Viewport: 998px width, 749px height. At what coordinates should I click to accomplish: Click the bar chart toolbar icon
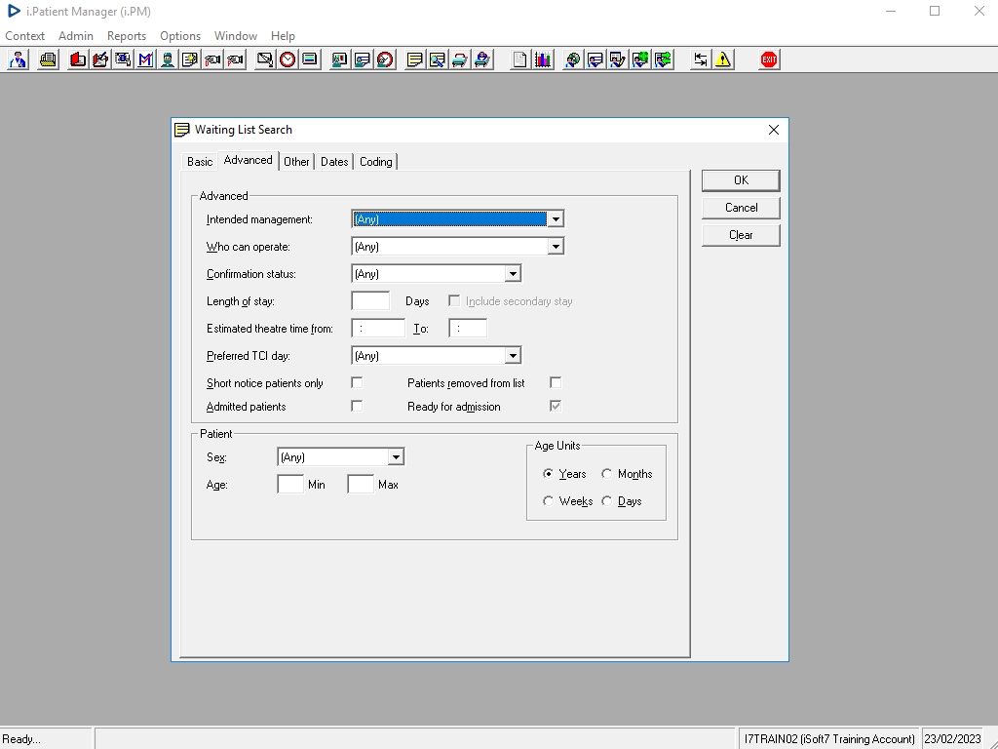(x=542, y=59)
